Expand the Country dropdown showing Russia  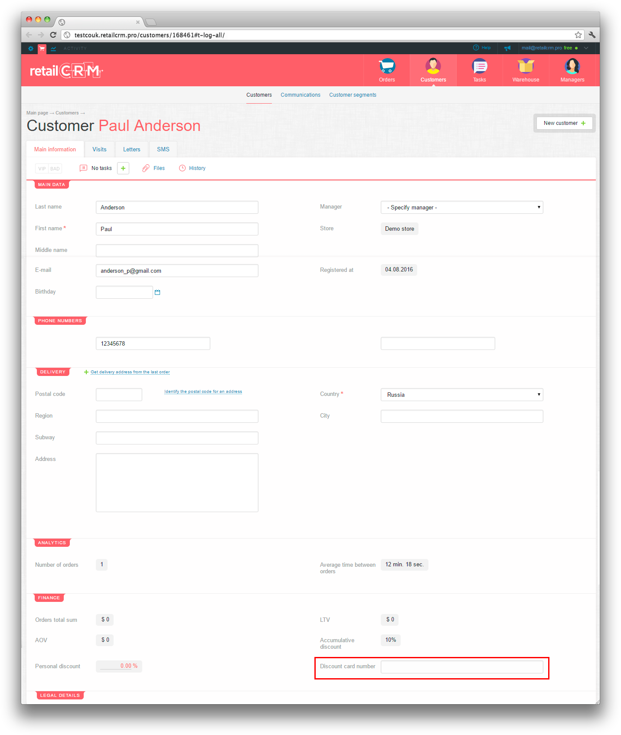click(x=462, y=395)
